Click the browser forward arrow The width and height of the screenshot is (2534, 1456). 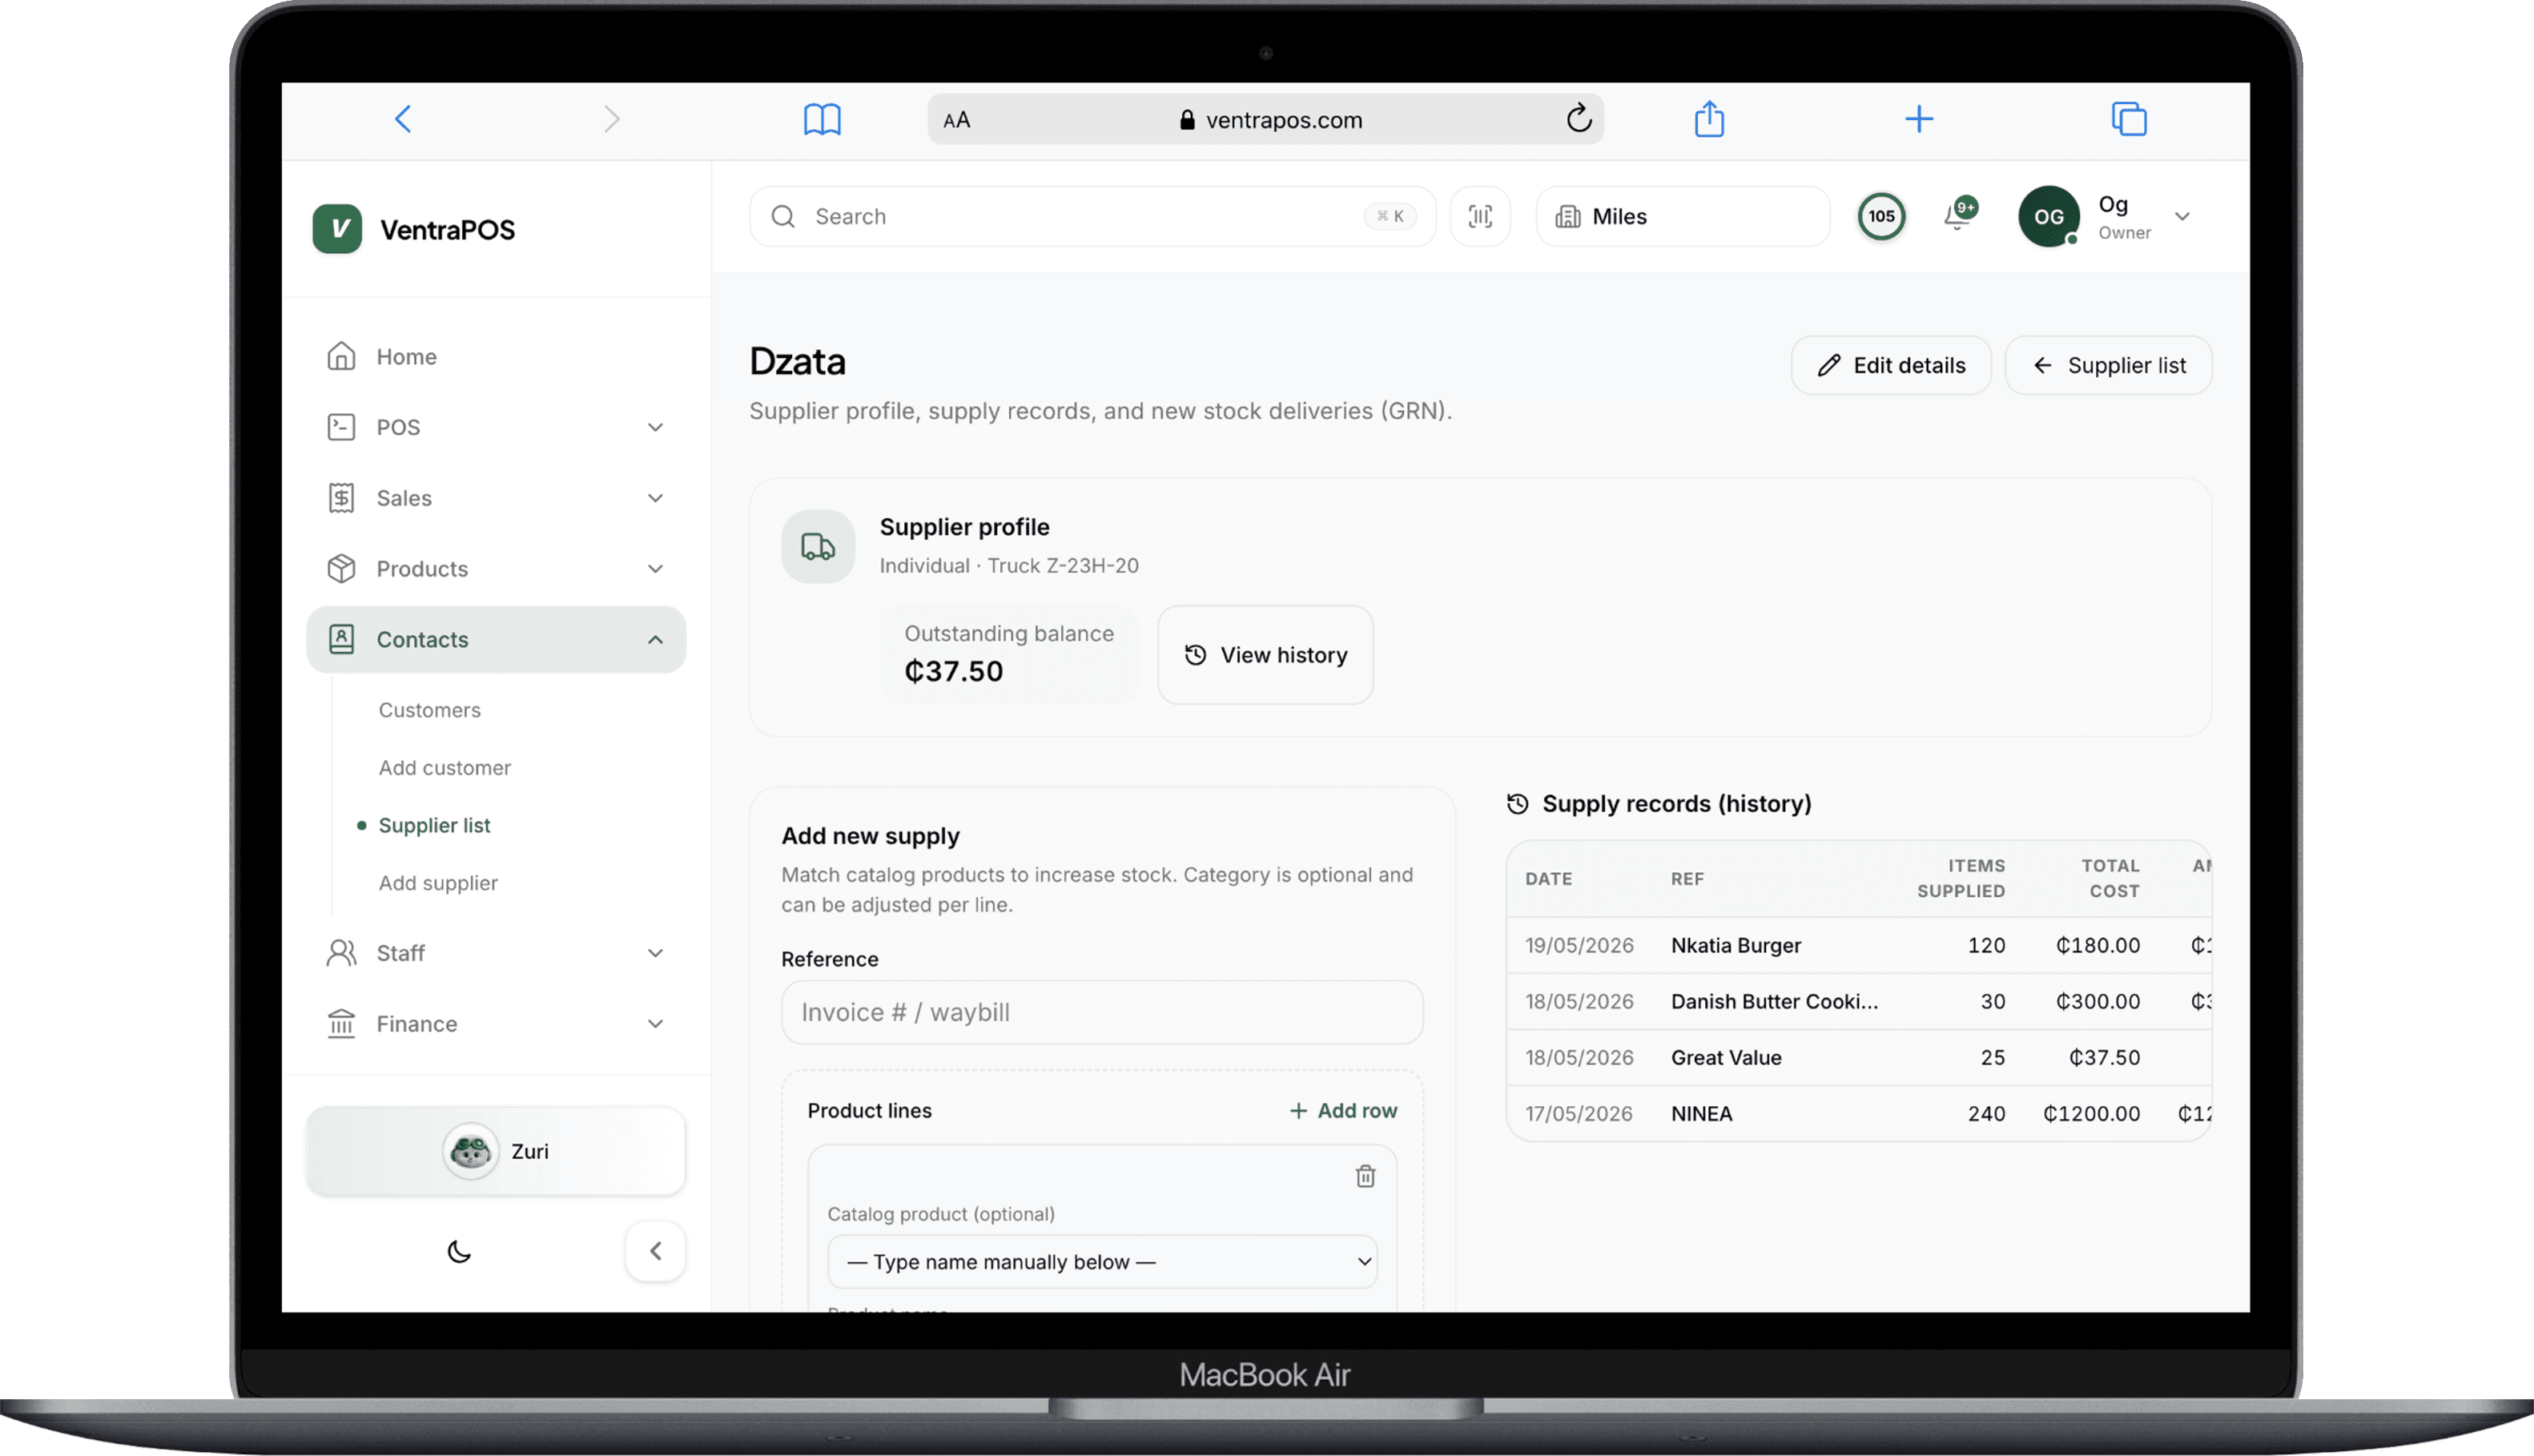[x=612, y=119]
